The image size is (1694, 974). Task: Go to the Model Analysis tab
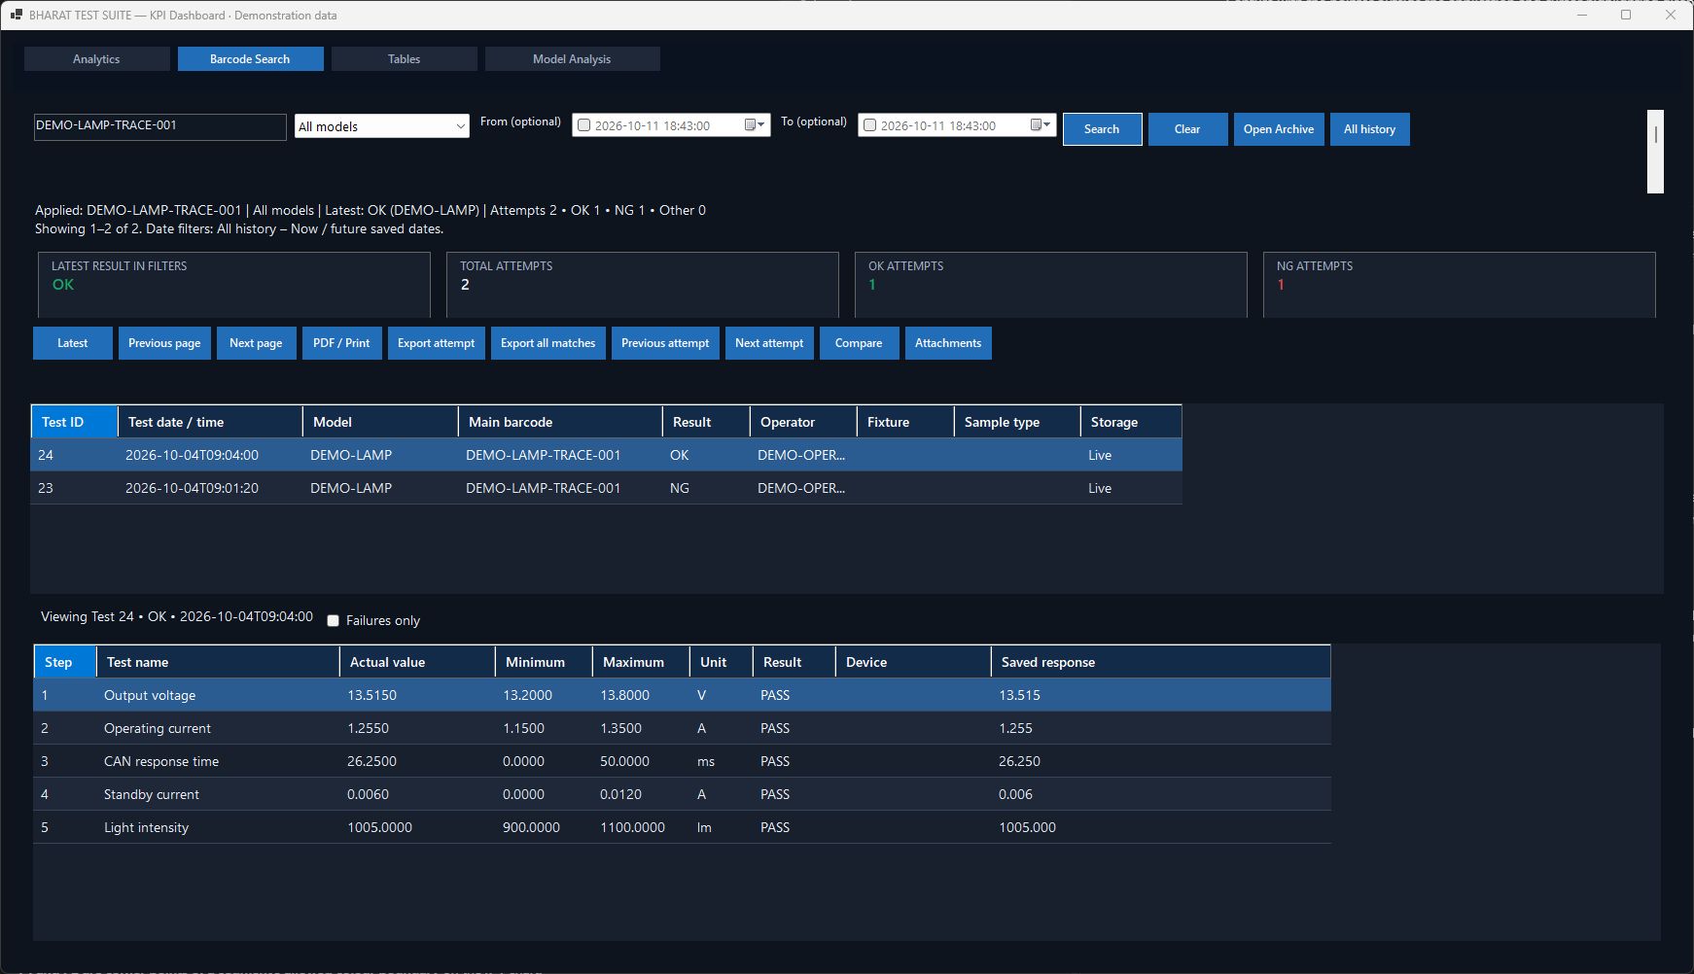[572, 59]
